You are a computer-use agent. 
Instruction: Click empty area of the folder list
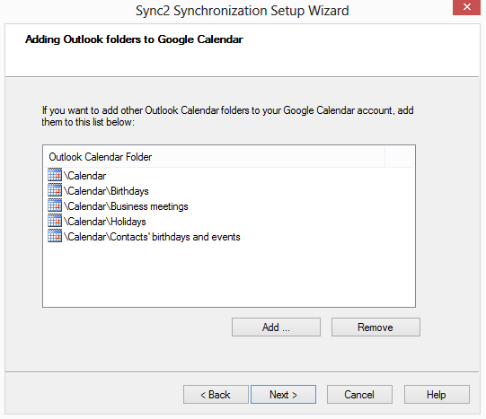coord(229,275)
